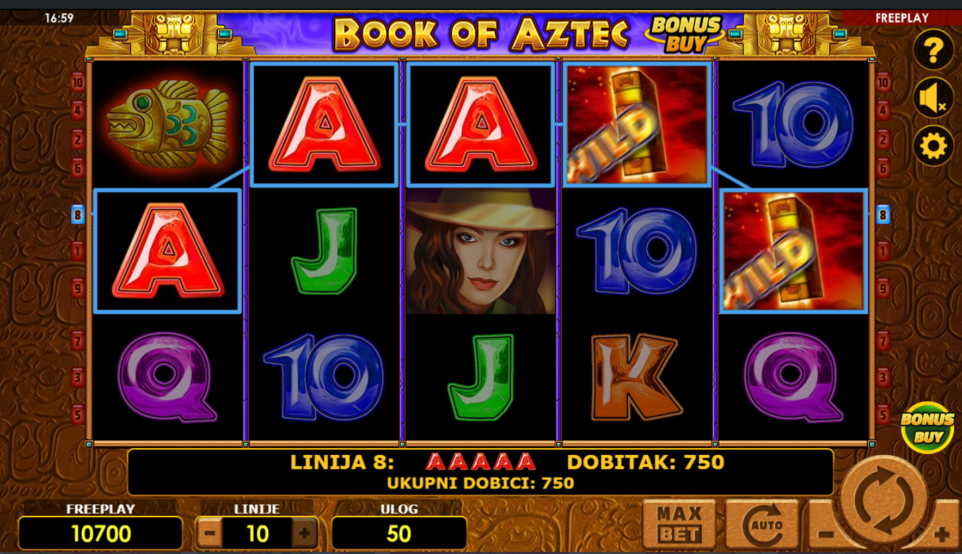This screenshot has height=554, width=962.
Task: Click the round Bonus Buy badge
Action: 927,428
